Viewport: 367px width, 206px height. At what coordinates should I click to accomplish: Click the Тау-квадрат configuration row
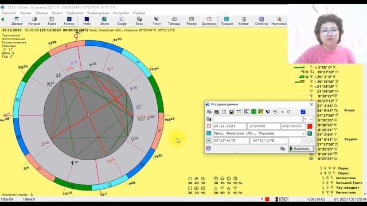341,188
